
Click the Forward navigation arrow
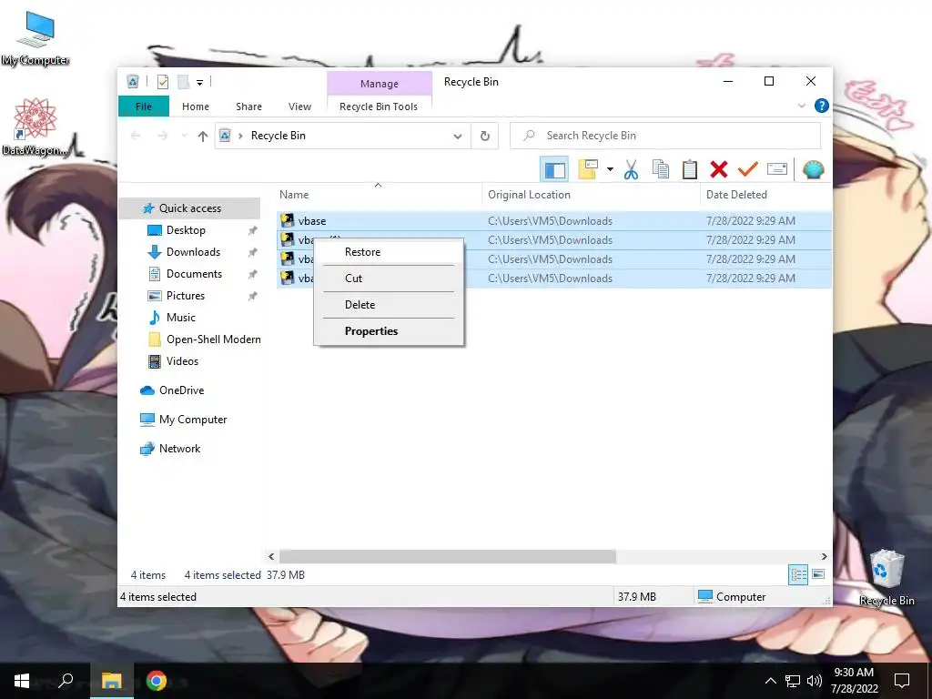click(162, 137)
